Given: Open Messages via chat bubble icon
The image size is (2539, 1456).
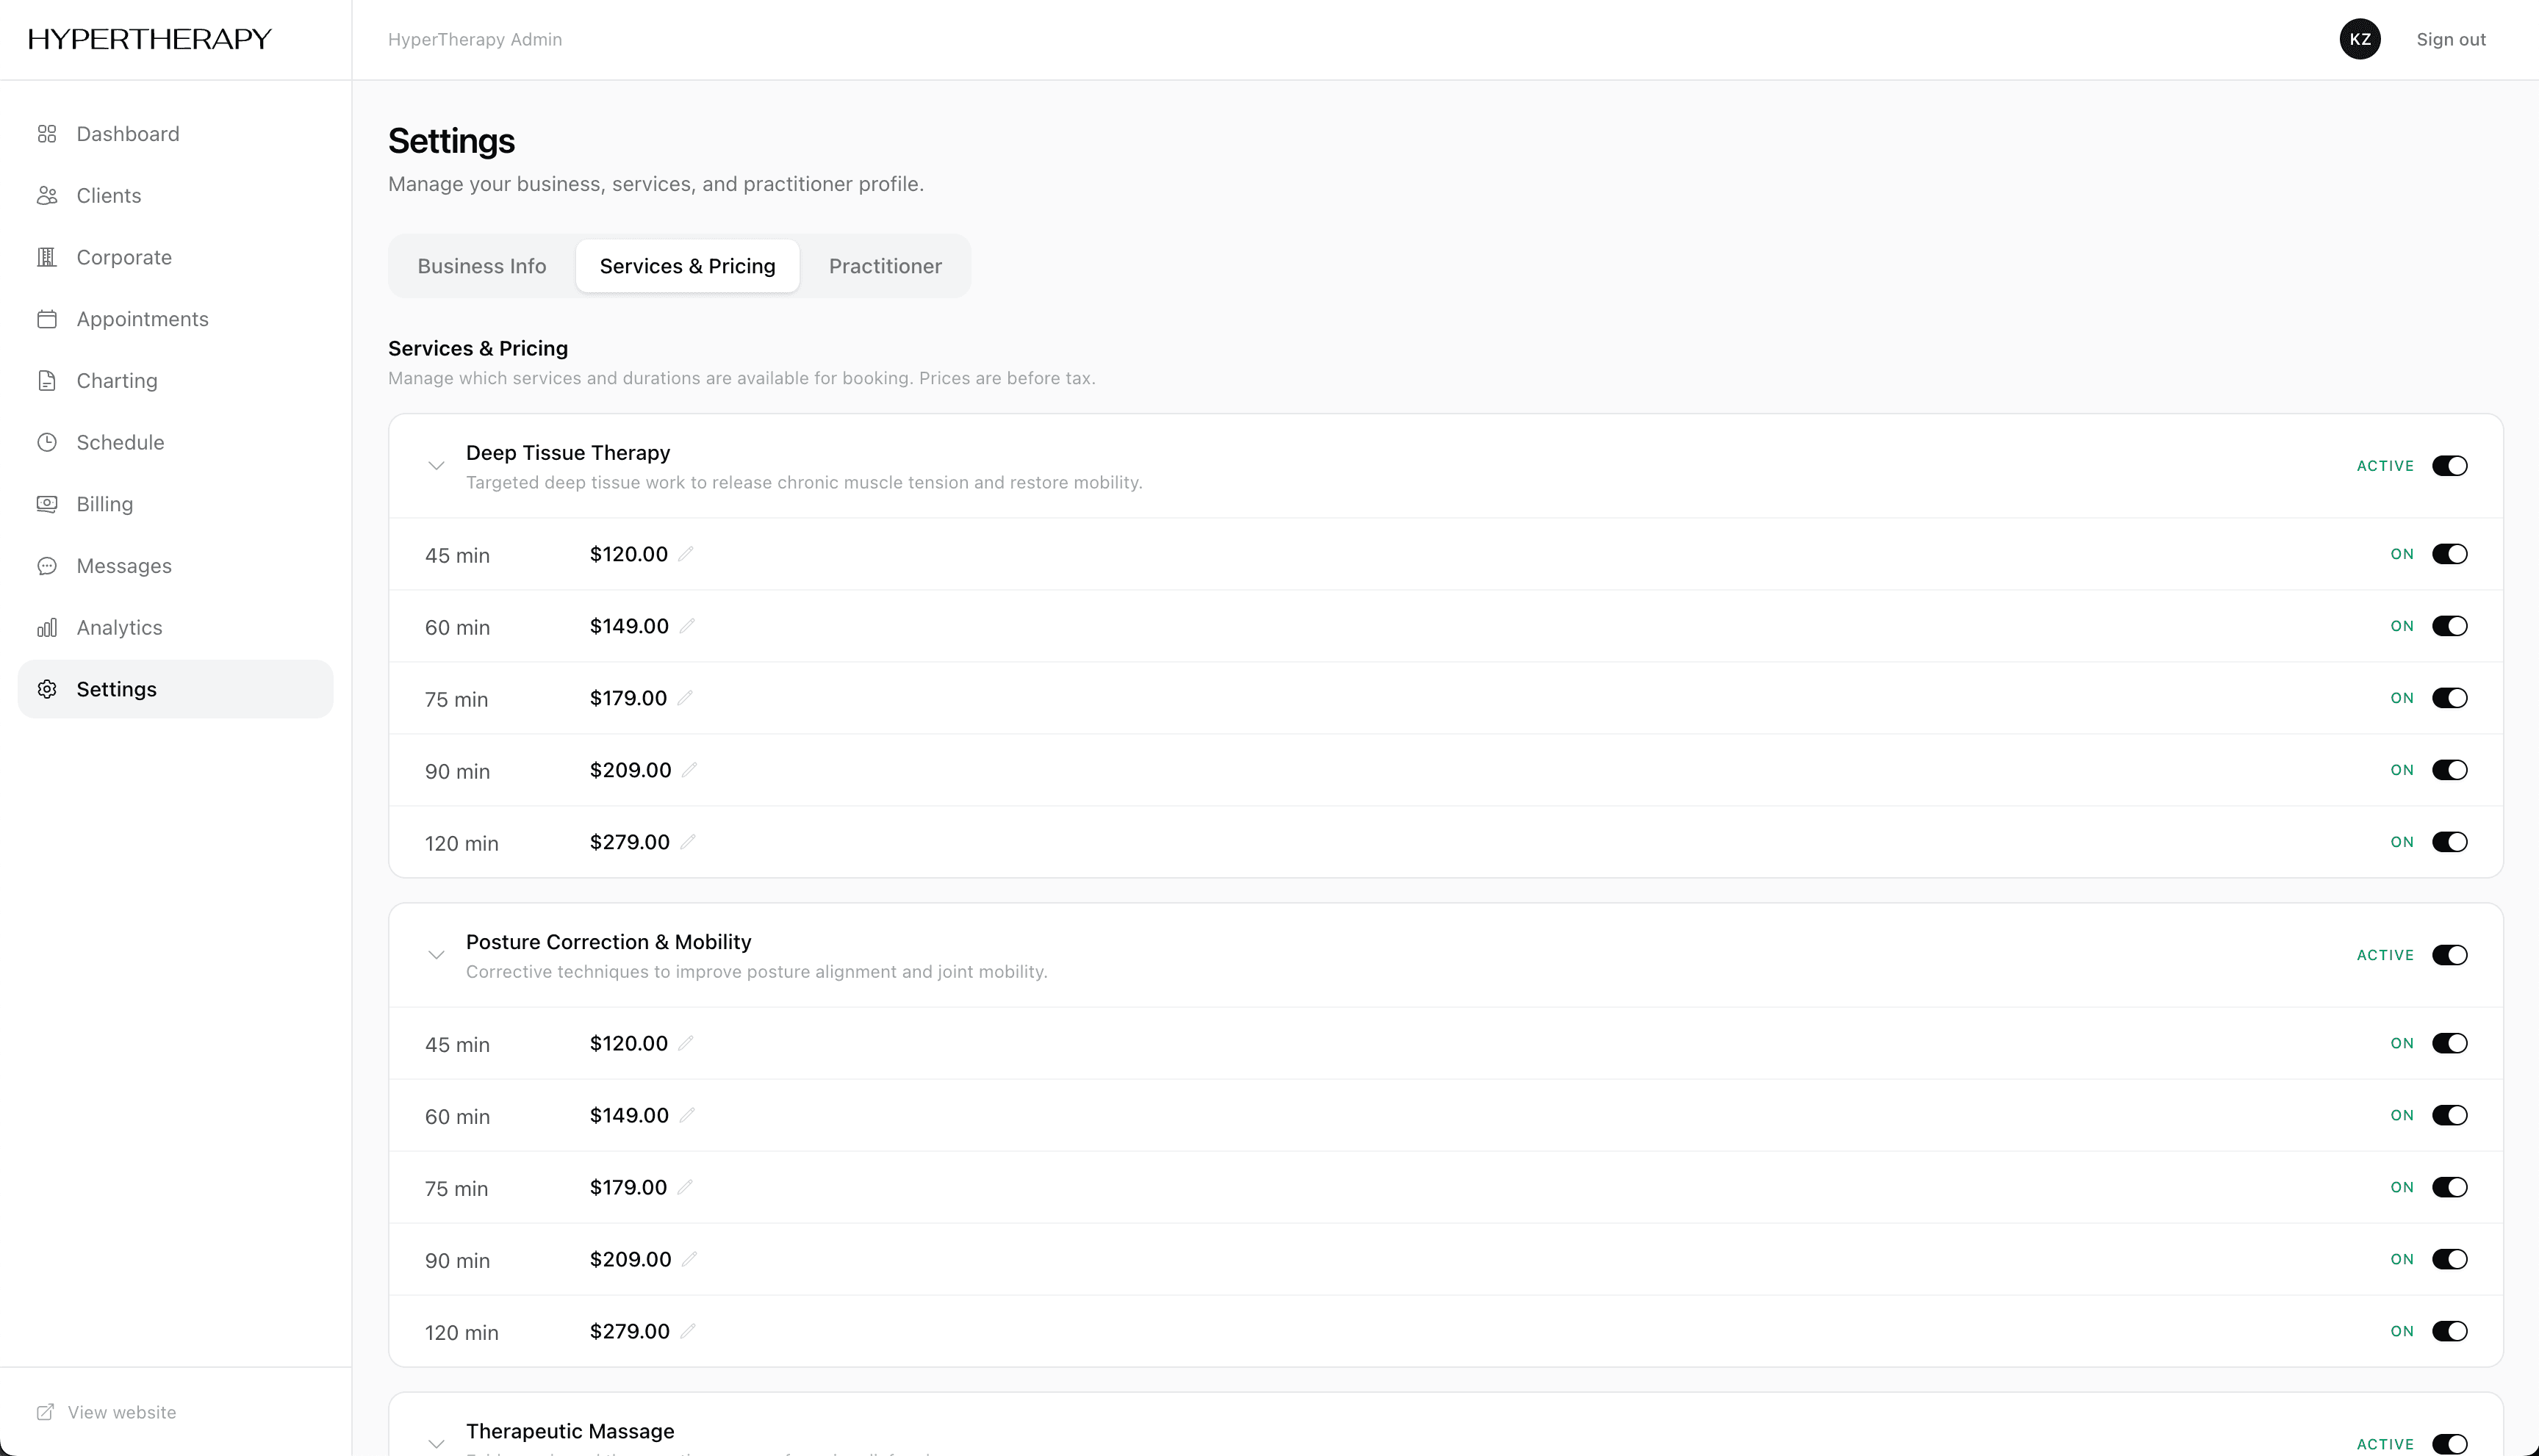Looking at the screenshot, I should [47, 565].
